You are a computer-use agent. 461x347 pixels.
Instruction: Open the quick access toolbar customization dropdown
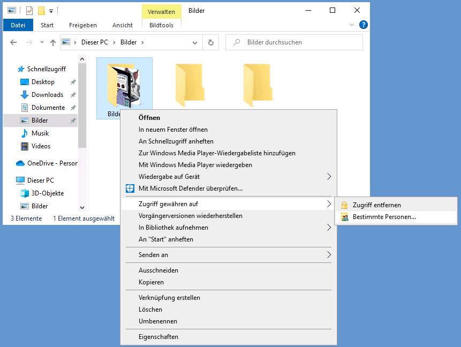tap(51, 11)
